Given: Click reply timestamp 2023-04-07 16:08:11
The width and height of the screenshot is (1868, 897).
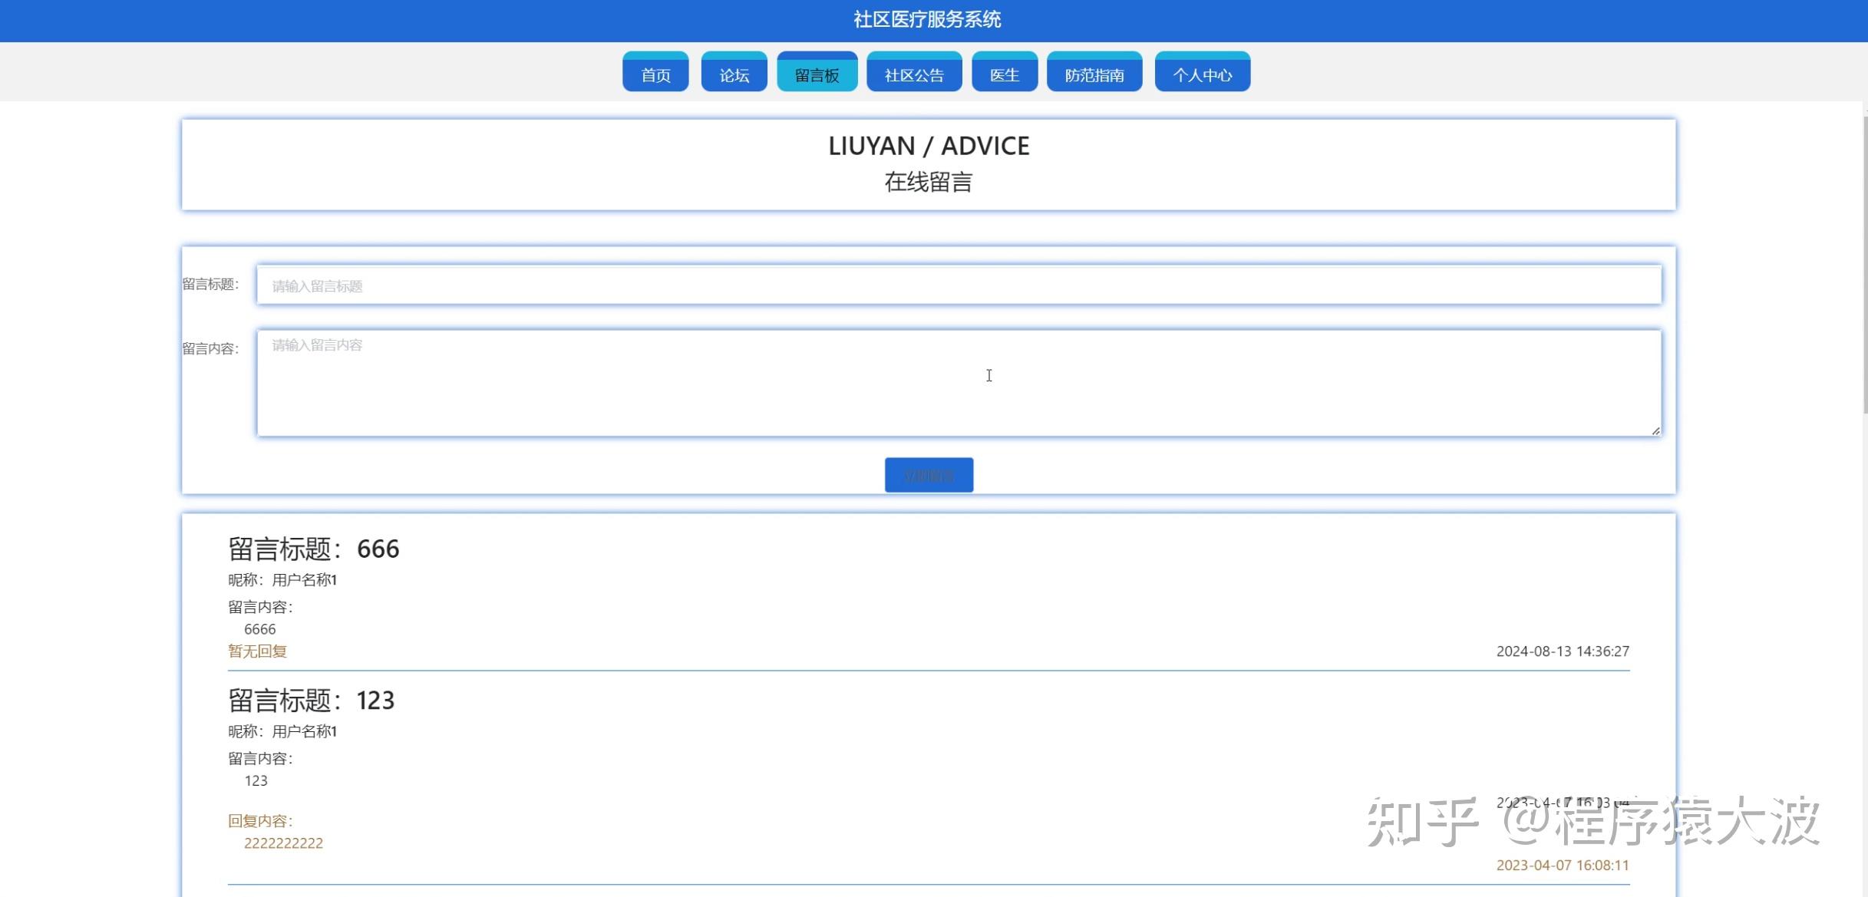Looking at the screenshot, I should point(1562,865).
